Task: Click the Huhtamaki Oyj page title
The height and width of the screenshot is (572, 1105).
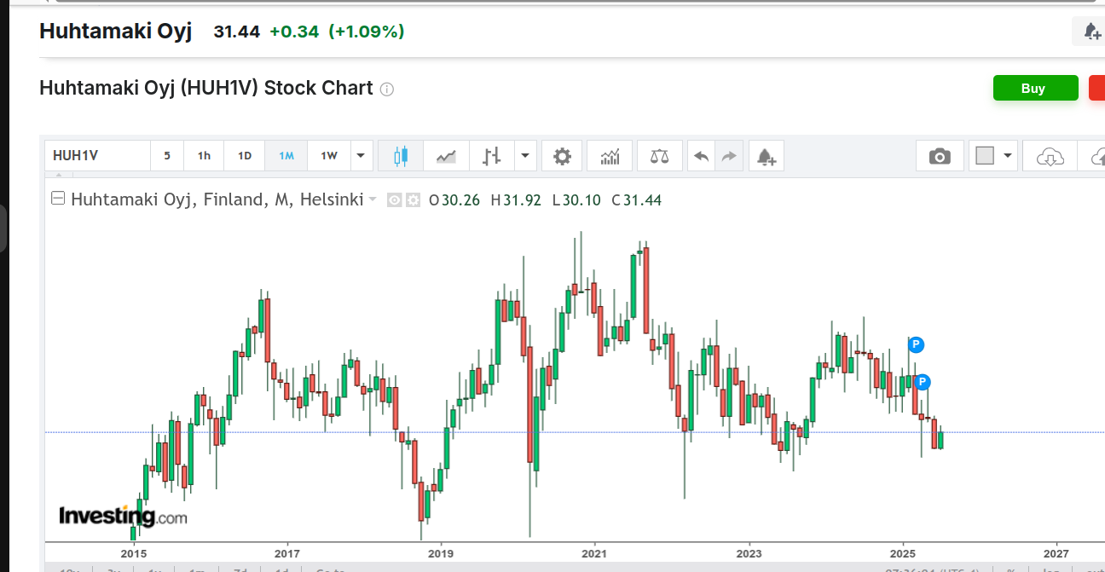Action: (115, 32)
